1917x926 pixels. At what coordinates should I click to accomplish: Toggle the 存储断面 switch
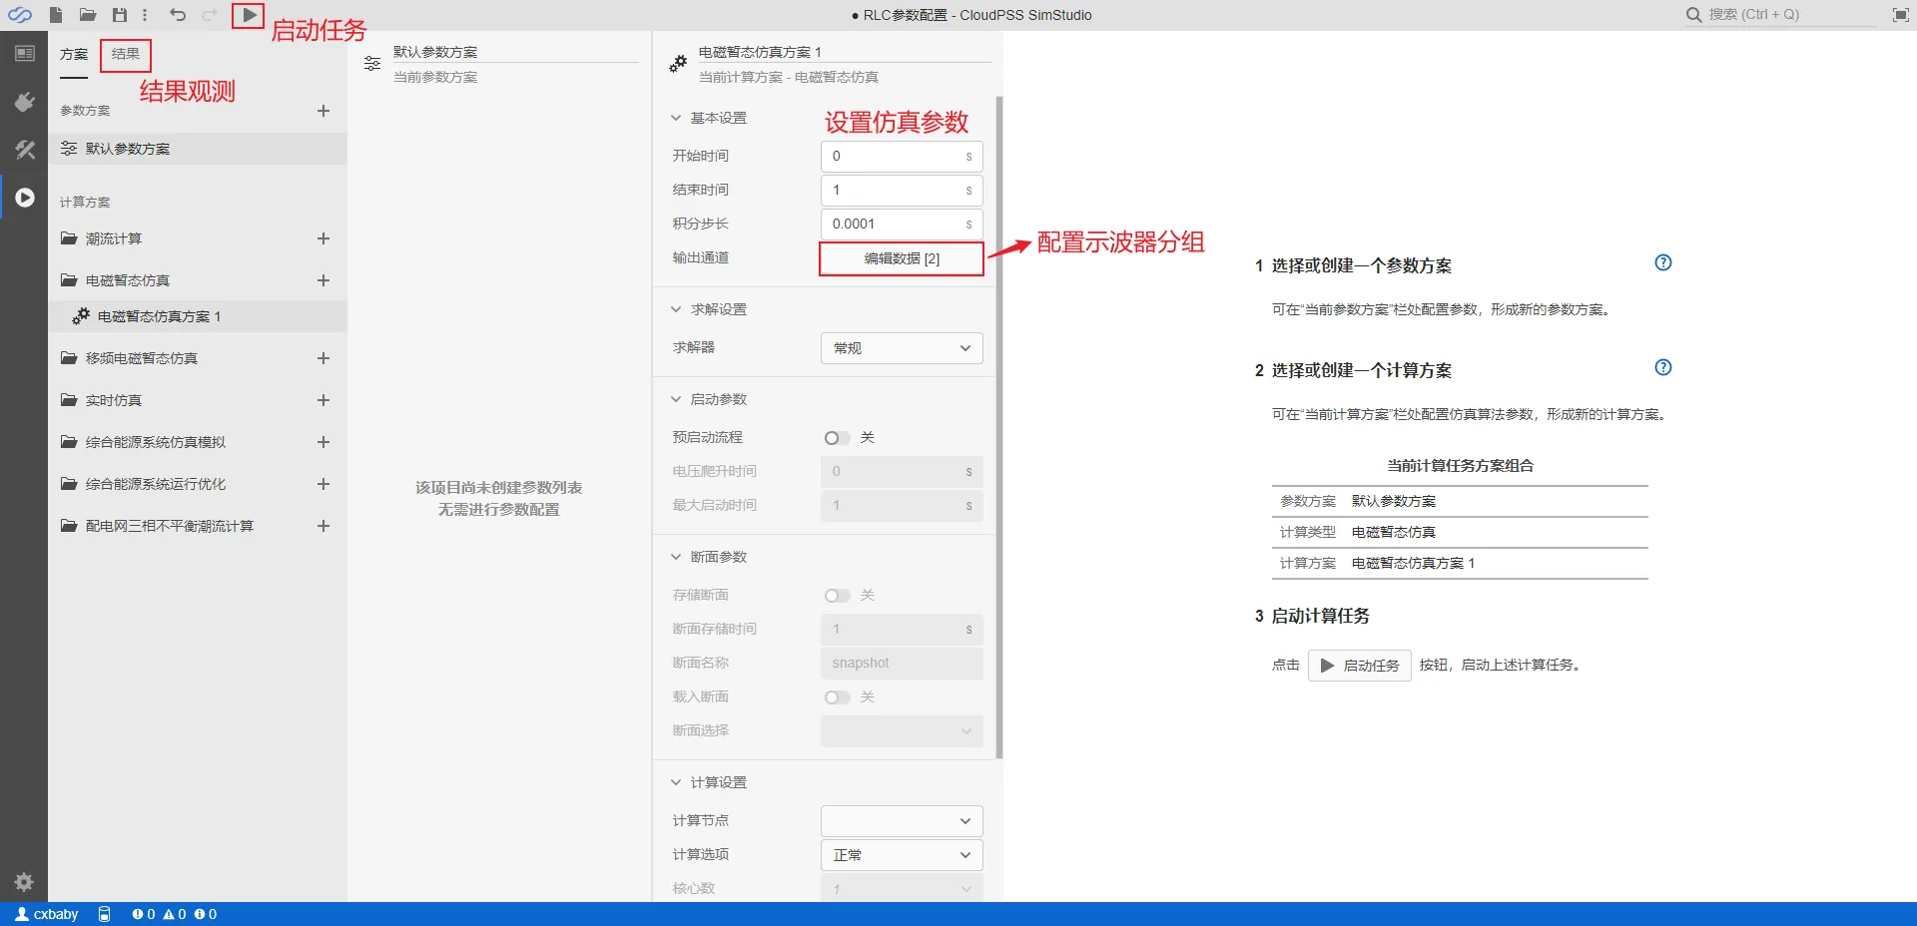coord(837,596)
